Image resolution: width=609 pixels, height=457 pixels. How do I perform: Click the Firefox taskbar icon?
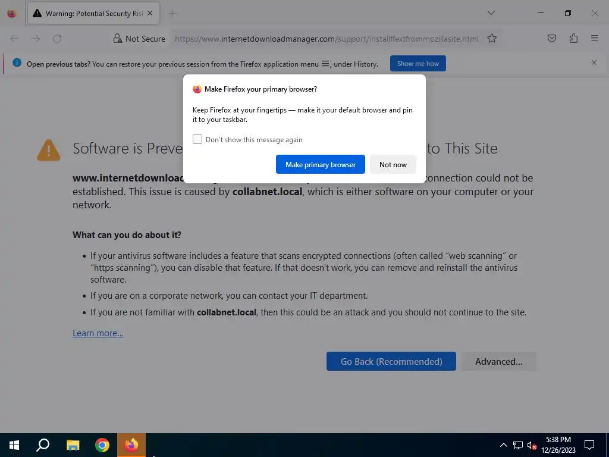pos(131,445)
